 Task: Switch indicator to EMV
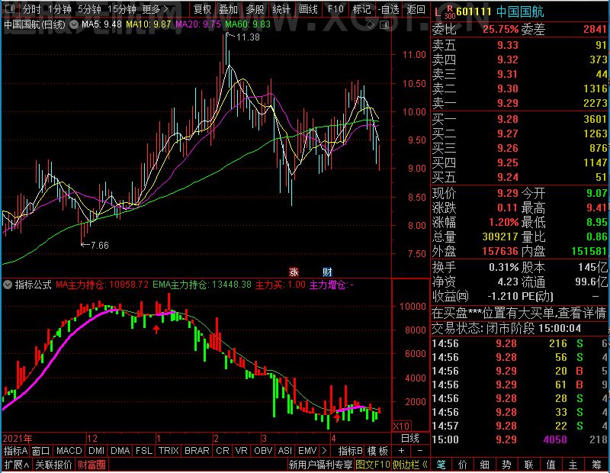click(307, 451)
